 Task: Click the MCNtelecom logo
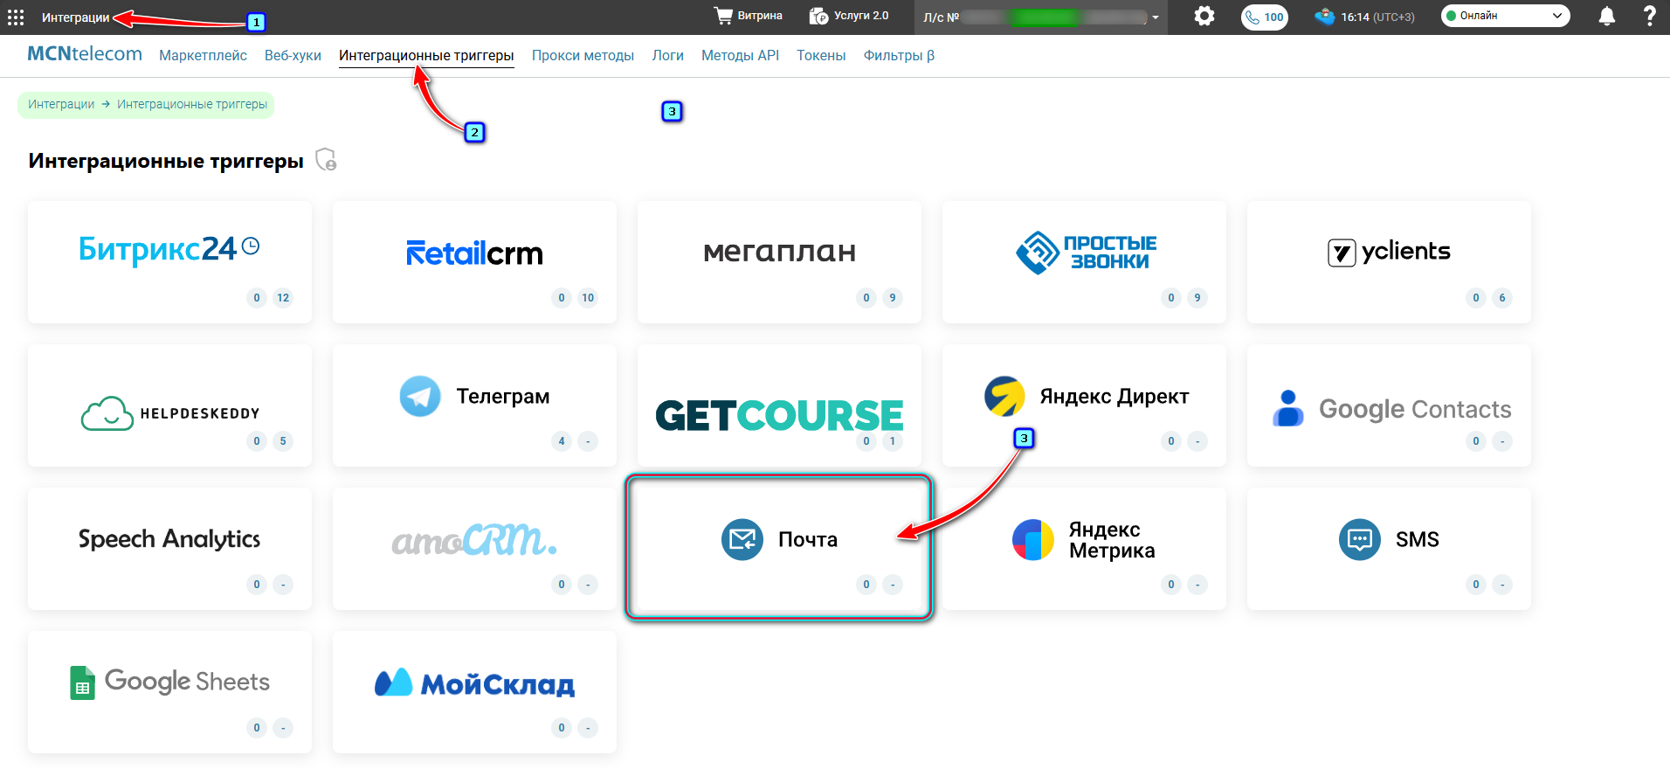click(85, 54)
